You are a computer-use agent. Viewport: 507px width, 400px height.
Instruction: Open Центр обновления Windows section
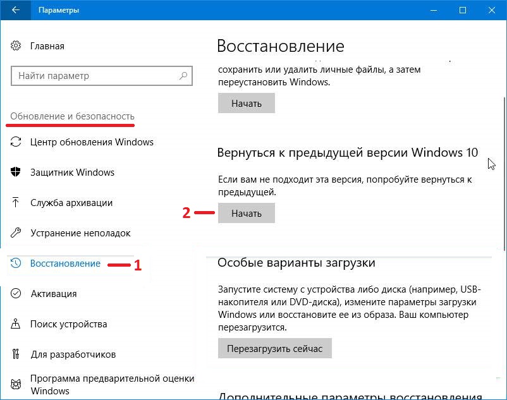point(92,142)
